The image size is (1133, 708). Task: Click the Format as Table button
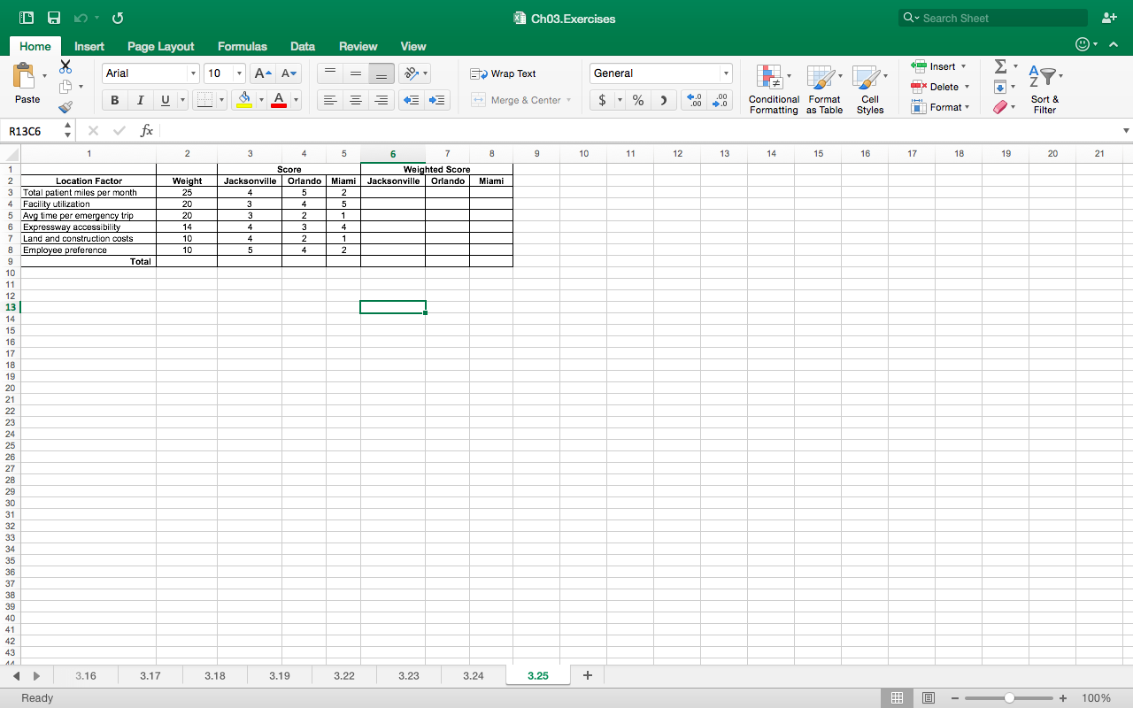824,89
